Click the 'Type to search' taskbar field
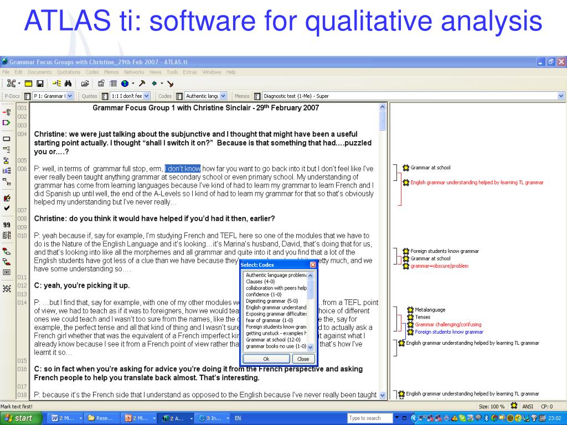567x425 pixels. (x=369, y=418)
